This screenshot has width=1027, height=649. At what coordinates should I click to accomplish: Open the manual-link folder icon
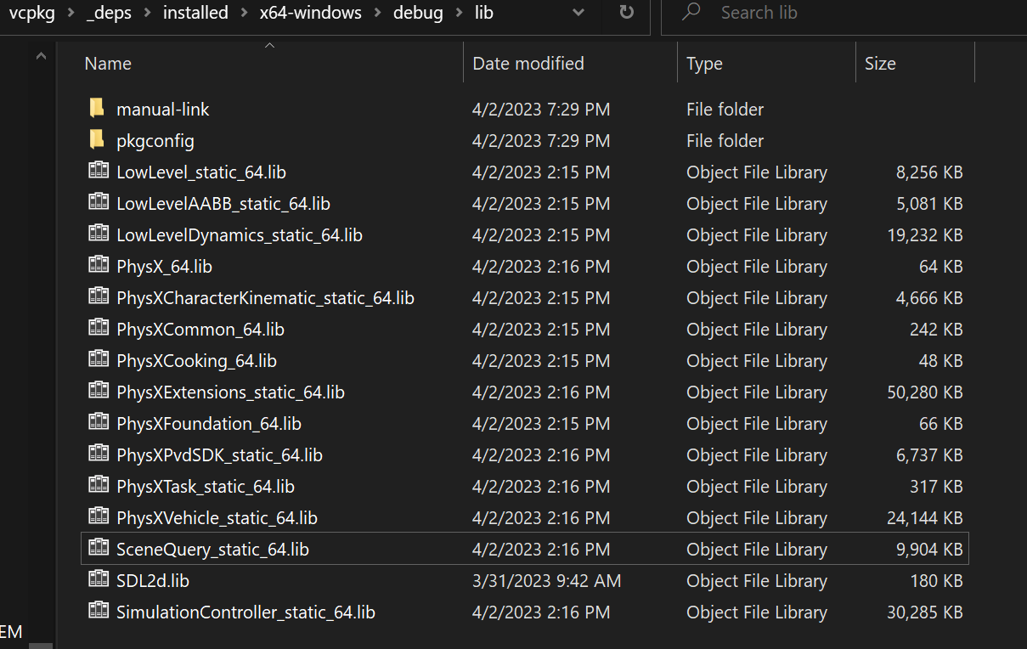coord(96,109)
